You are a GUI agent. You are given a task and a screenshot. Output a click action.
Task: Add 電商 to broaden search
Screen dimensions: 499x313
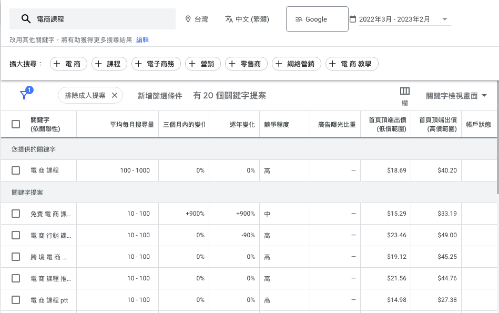68,64
